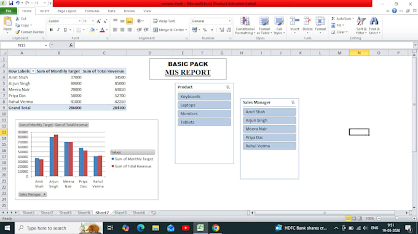Open Format as Table gallery
The height and width of the screenshot is (234, 418).
click(x=264, y=26)
